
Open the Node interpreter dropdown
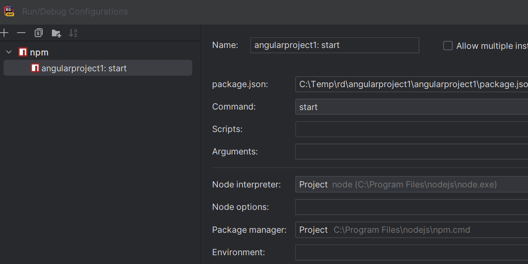(411, 185)
